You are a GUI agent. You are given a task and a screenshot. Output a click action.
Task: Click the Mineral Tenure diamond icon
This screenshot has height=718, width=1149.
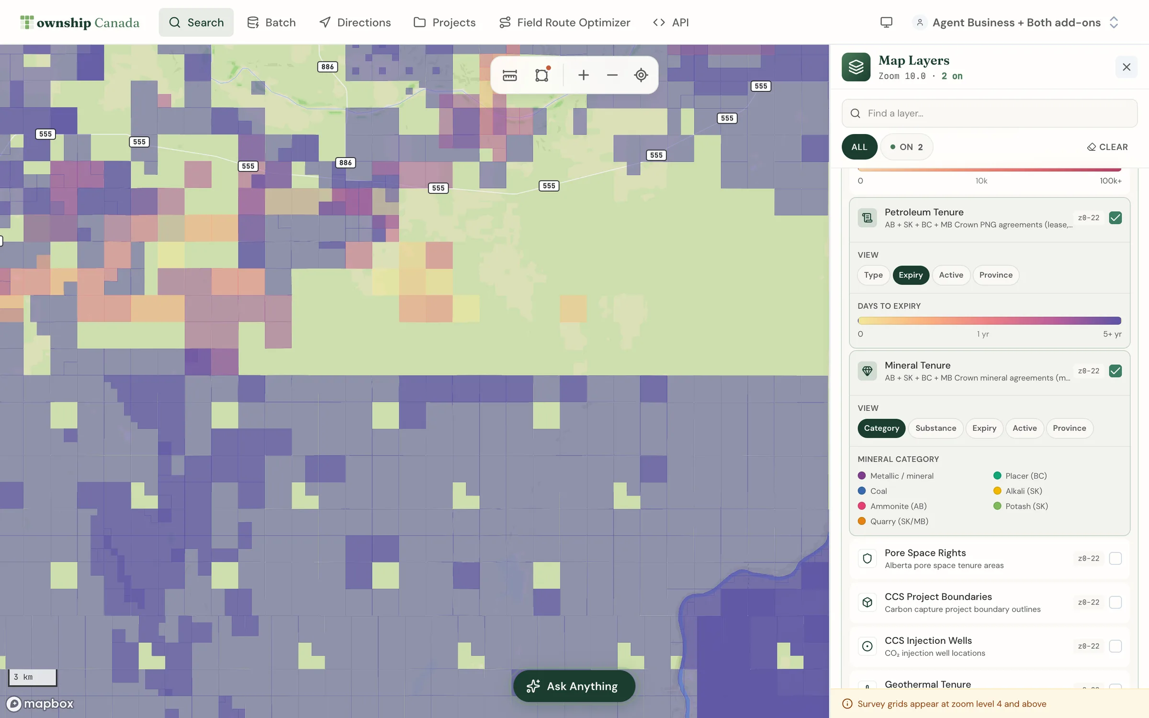tap(867, 371)
